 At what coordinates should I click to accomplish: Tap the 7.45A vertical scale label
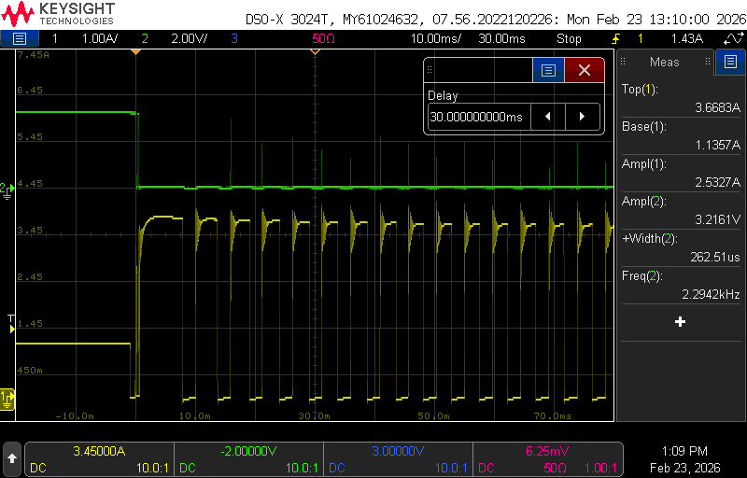[x=33, y=55]
